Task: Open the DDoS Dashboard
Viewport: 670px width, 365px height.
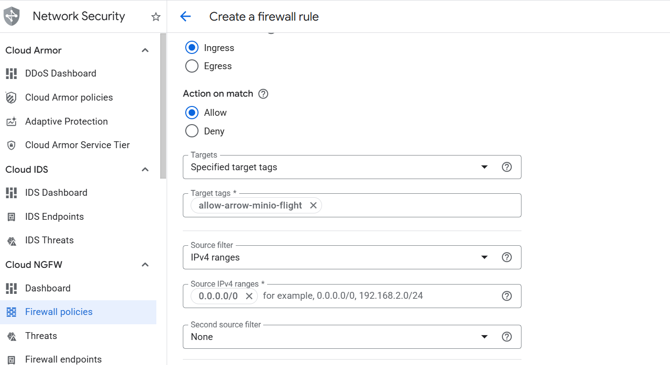Action: tap(60, 73)
